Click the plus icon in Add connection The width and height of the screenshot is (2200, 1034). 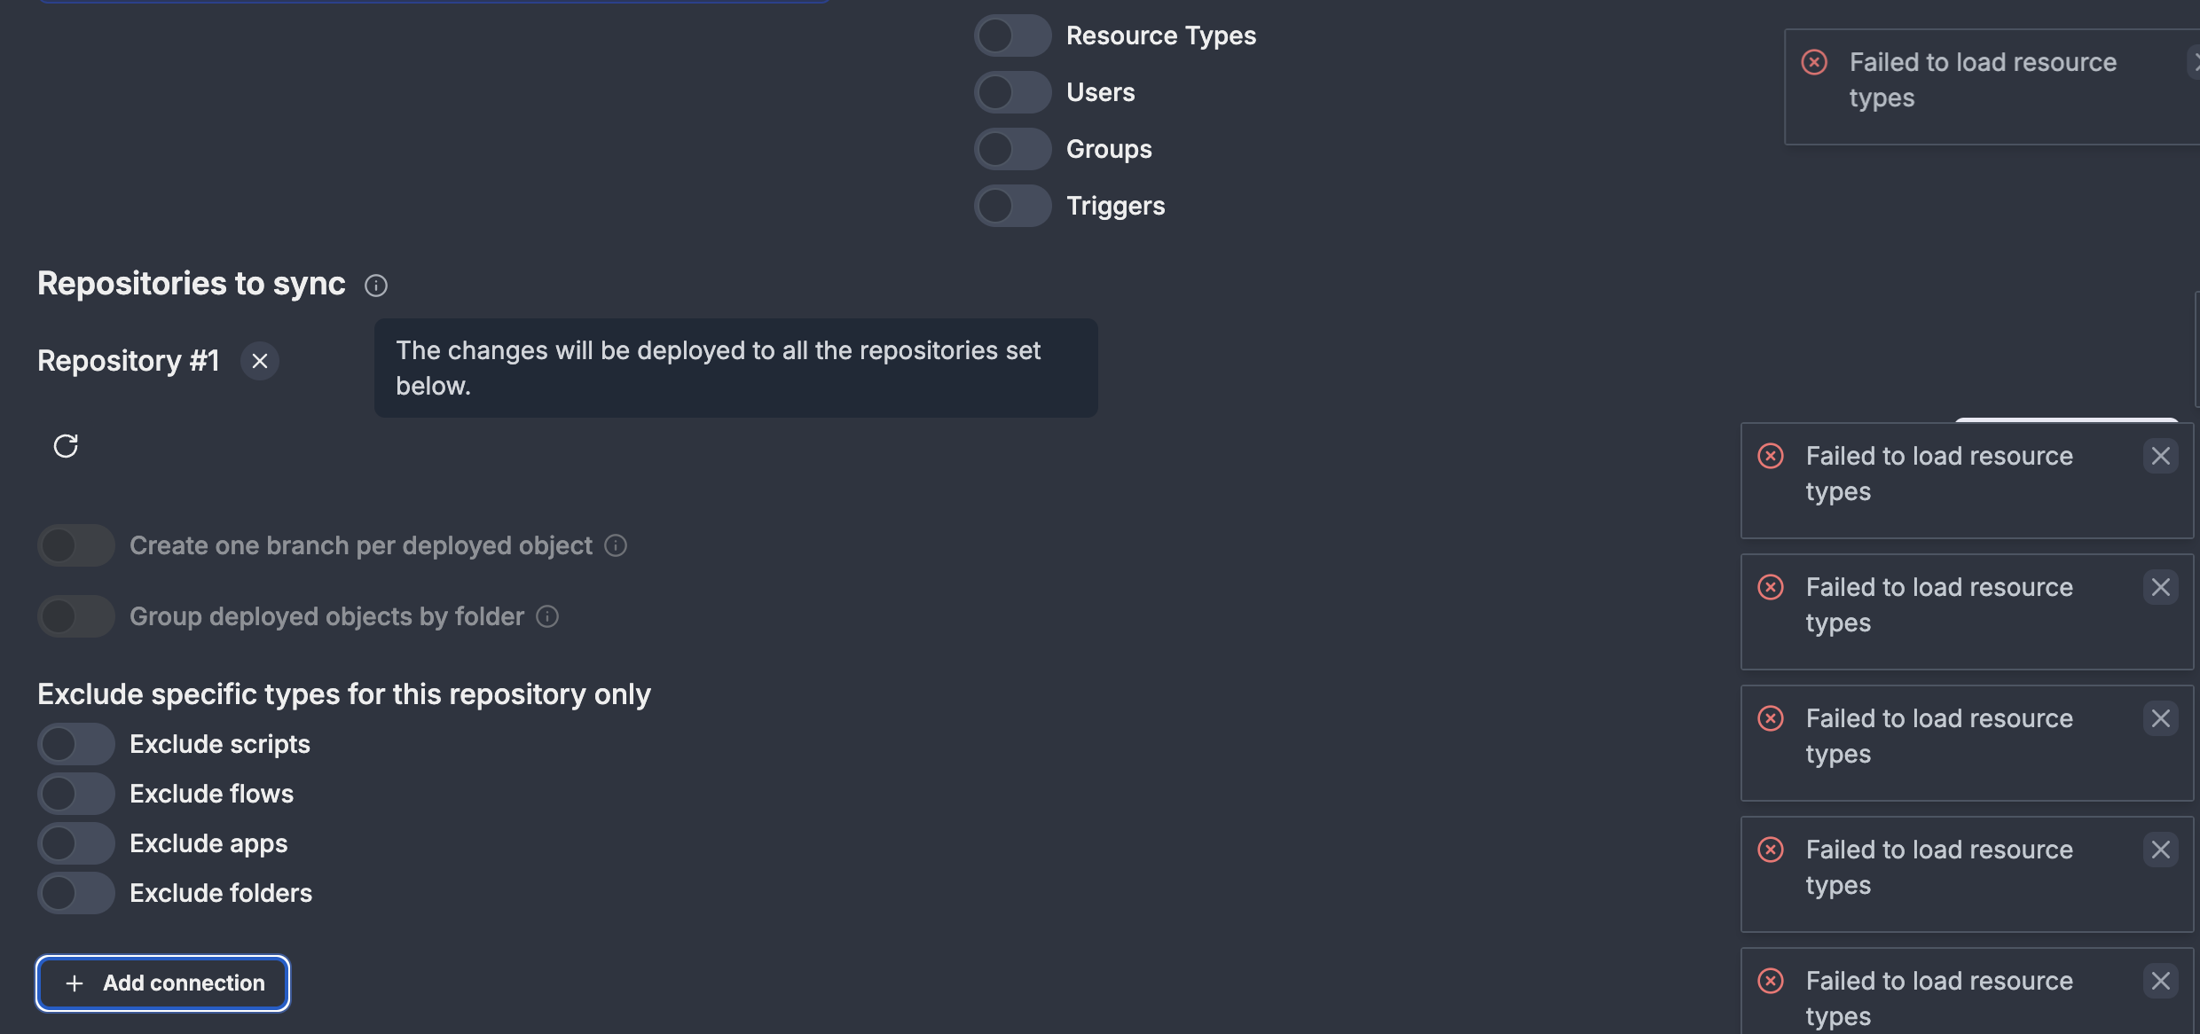click(75, 983)
